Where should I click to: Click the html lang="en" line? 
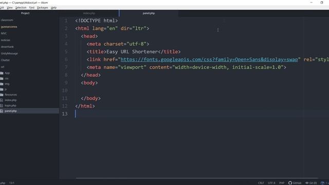(x=112, y=29)
